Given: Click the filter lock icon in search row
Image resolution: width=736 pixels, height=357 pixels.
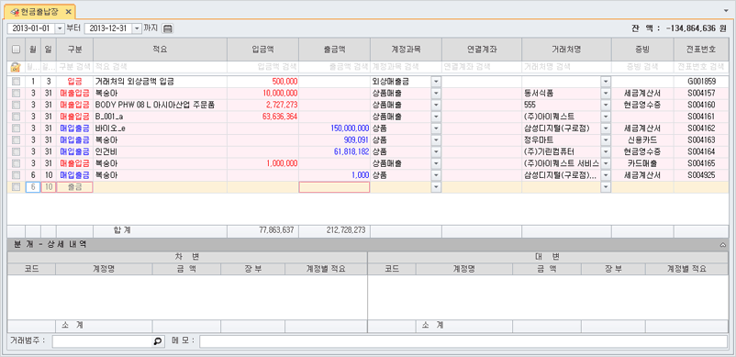Looking at the screenshot, I should [16, 67].
